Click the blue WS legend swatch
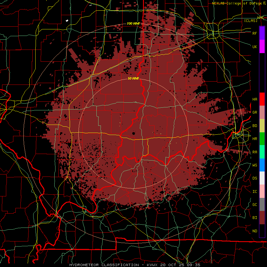Viewport: 267px width, 267px height. [x=262, y=165]
